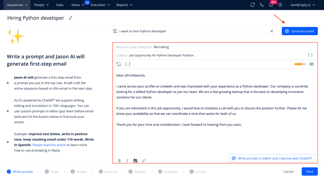324x176 pixels.
Task: Insert an image into email
Action: (x=135, y=161)
